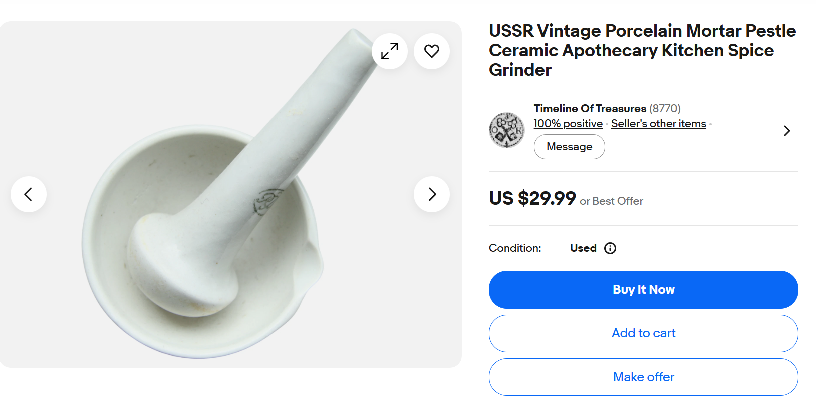Expand seller details with right chevron
The width and height of the screenshot is (816, 396).
pyautogui.click(x=787, y=131)
